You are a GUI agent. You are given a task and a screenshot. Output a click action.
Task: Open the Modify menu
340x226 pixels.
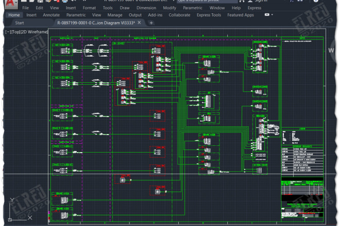[x=169, y=8]
